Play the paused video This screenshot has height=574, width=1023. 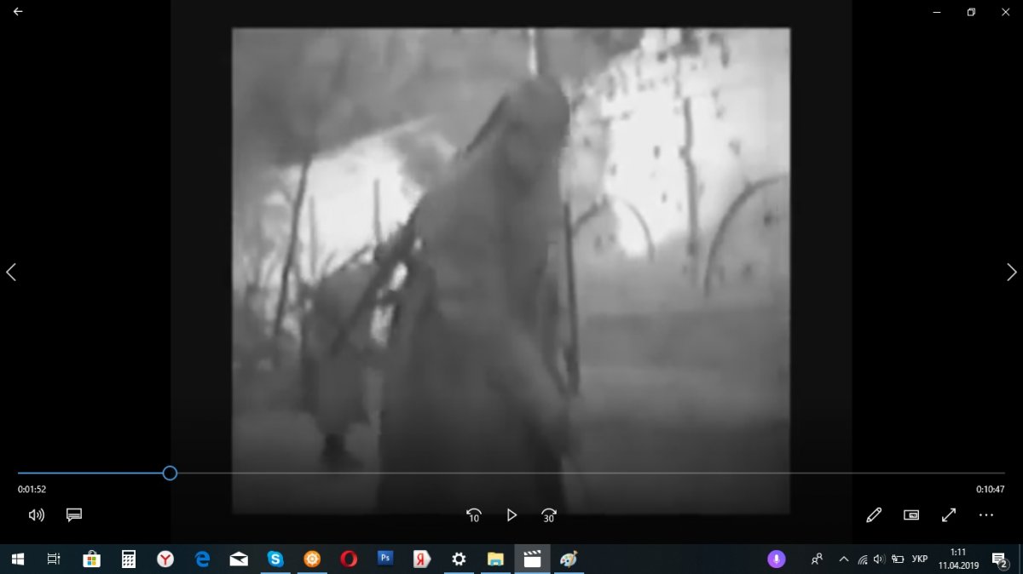[x=511, y=515]
